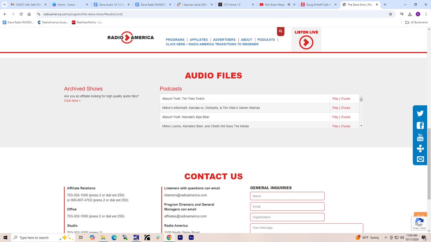431x242 pixels.
Task: Switch to the Dana Audio 10-11-24 tab
Action: pyautogui.click(x=111, y=5)
